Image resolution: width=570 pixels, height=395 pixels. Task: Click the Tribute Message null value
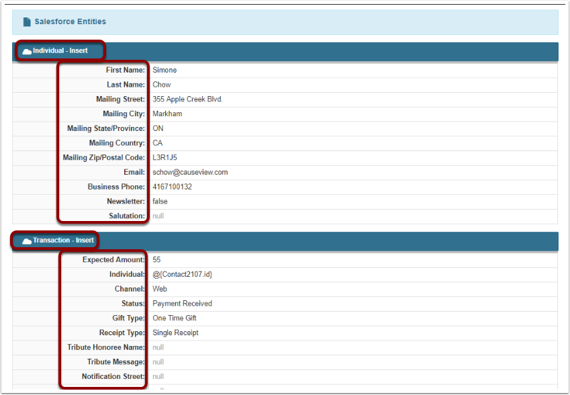(158, 362)
